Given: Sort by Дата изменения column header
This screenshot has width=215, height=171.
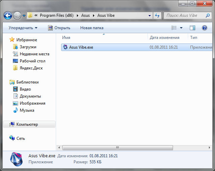Looking at the screenshot, I should [x=164, y=38].
